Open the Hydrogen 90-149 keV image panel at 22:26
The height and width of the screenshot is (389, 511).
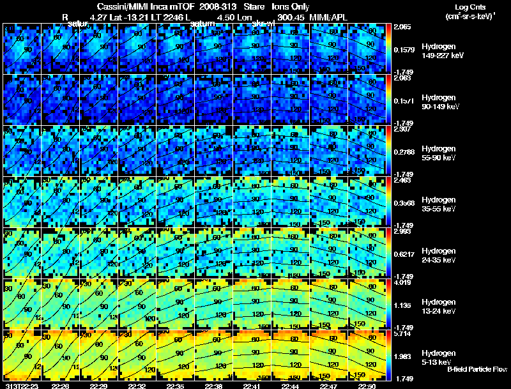[60, 100]
